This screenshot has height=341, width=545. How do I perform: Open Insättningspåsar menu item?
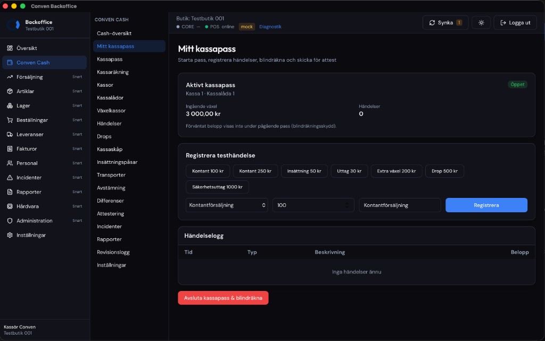pos(129,162)
